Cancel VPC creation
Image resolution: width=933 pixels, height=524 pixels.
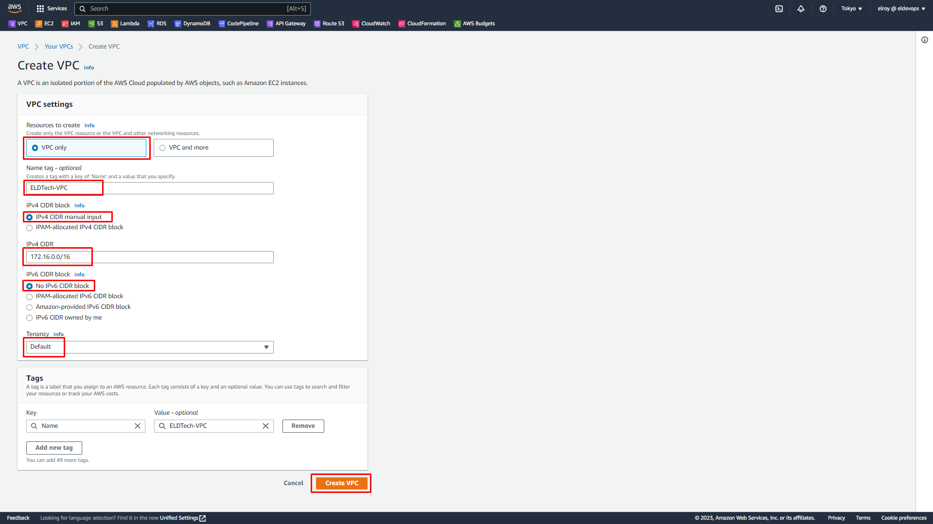pos(293,483)
